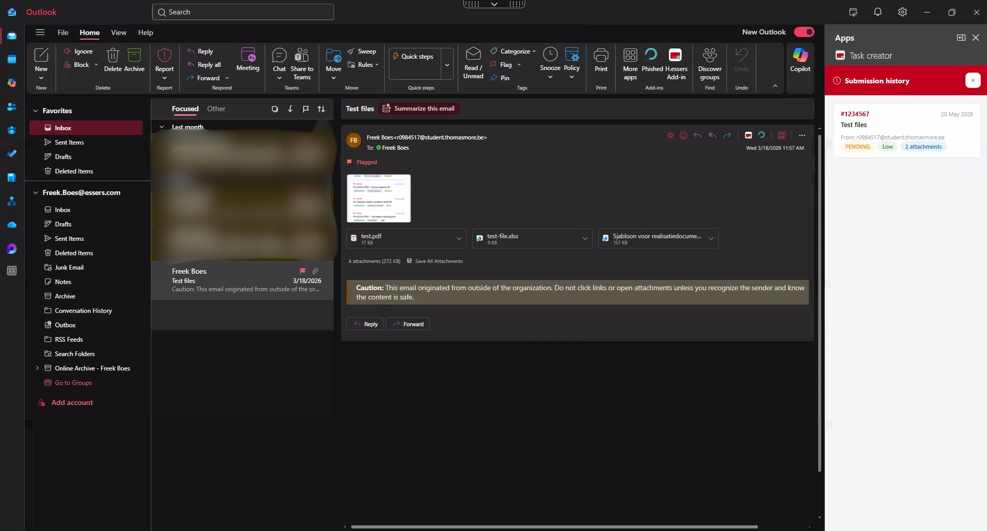Open the Help tab
Viewport: 987px width, 531px height.
click(146, 32)
